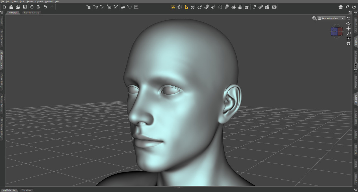Click the What's This help cursor icon
This screenshot has height=192, width=358.
(348, 7)
